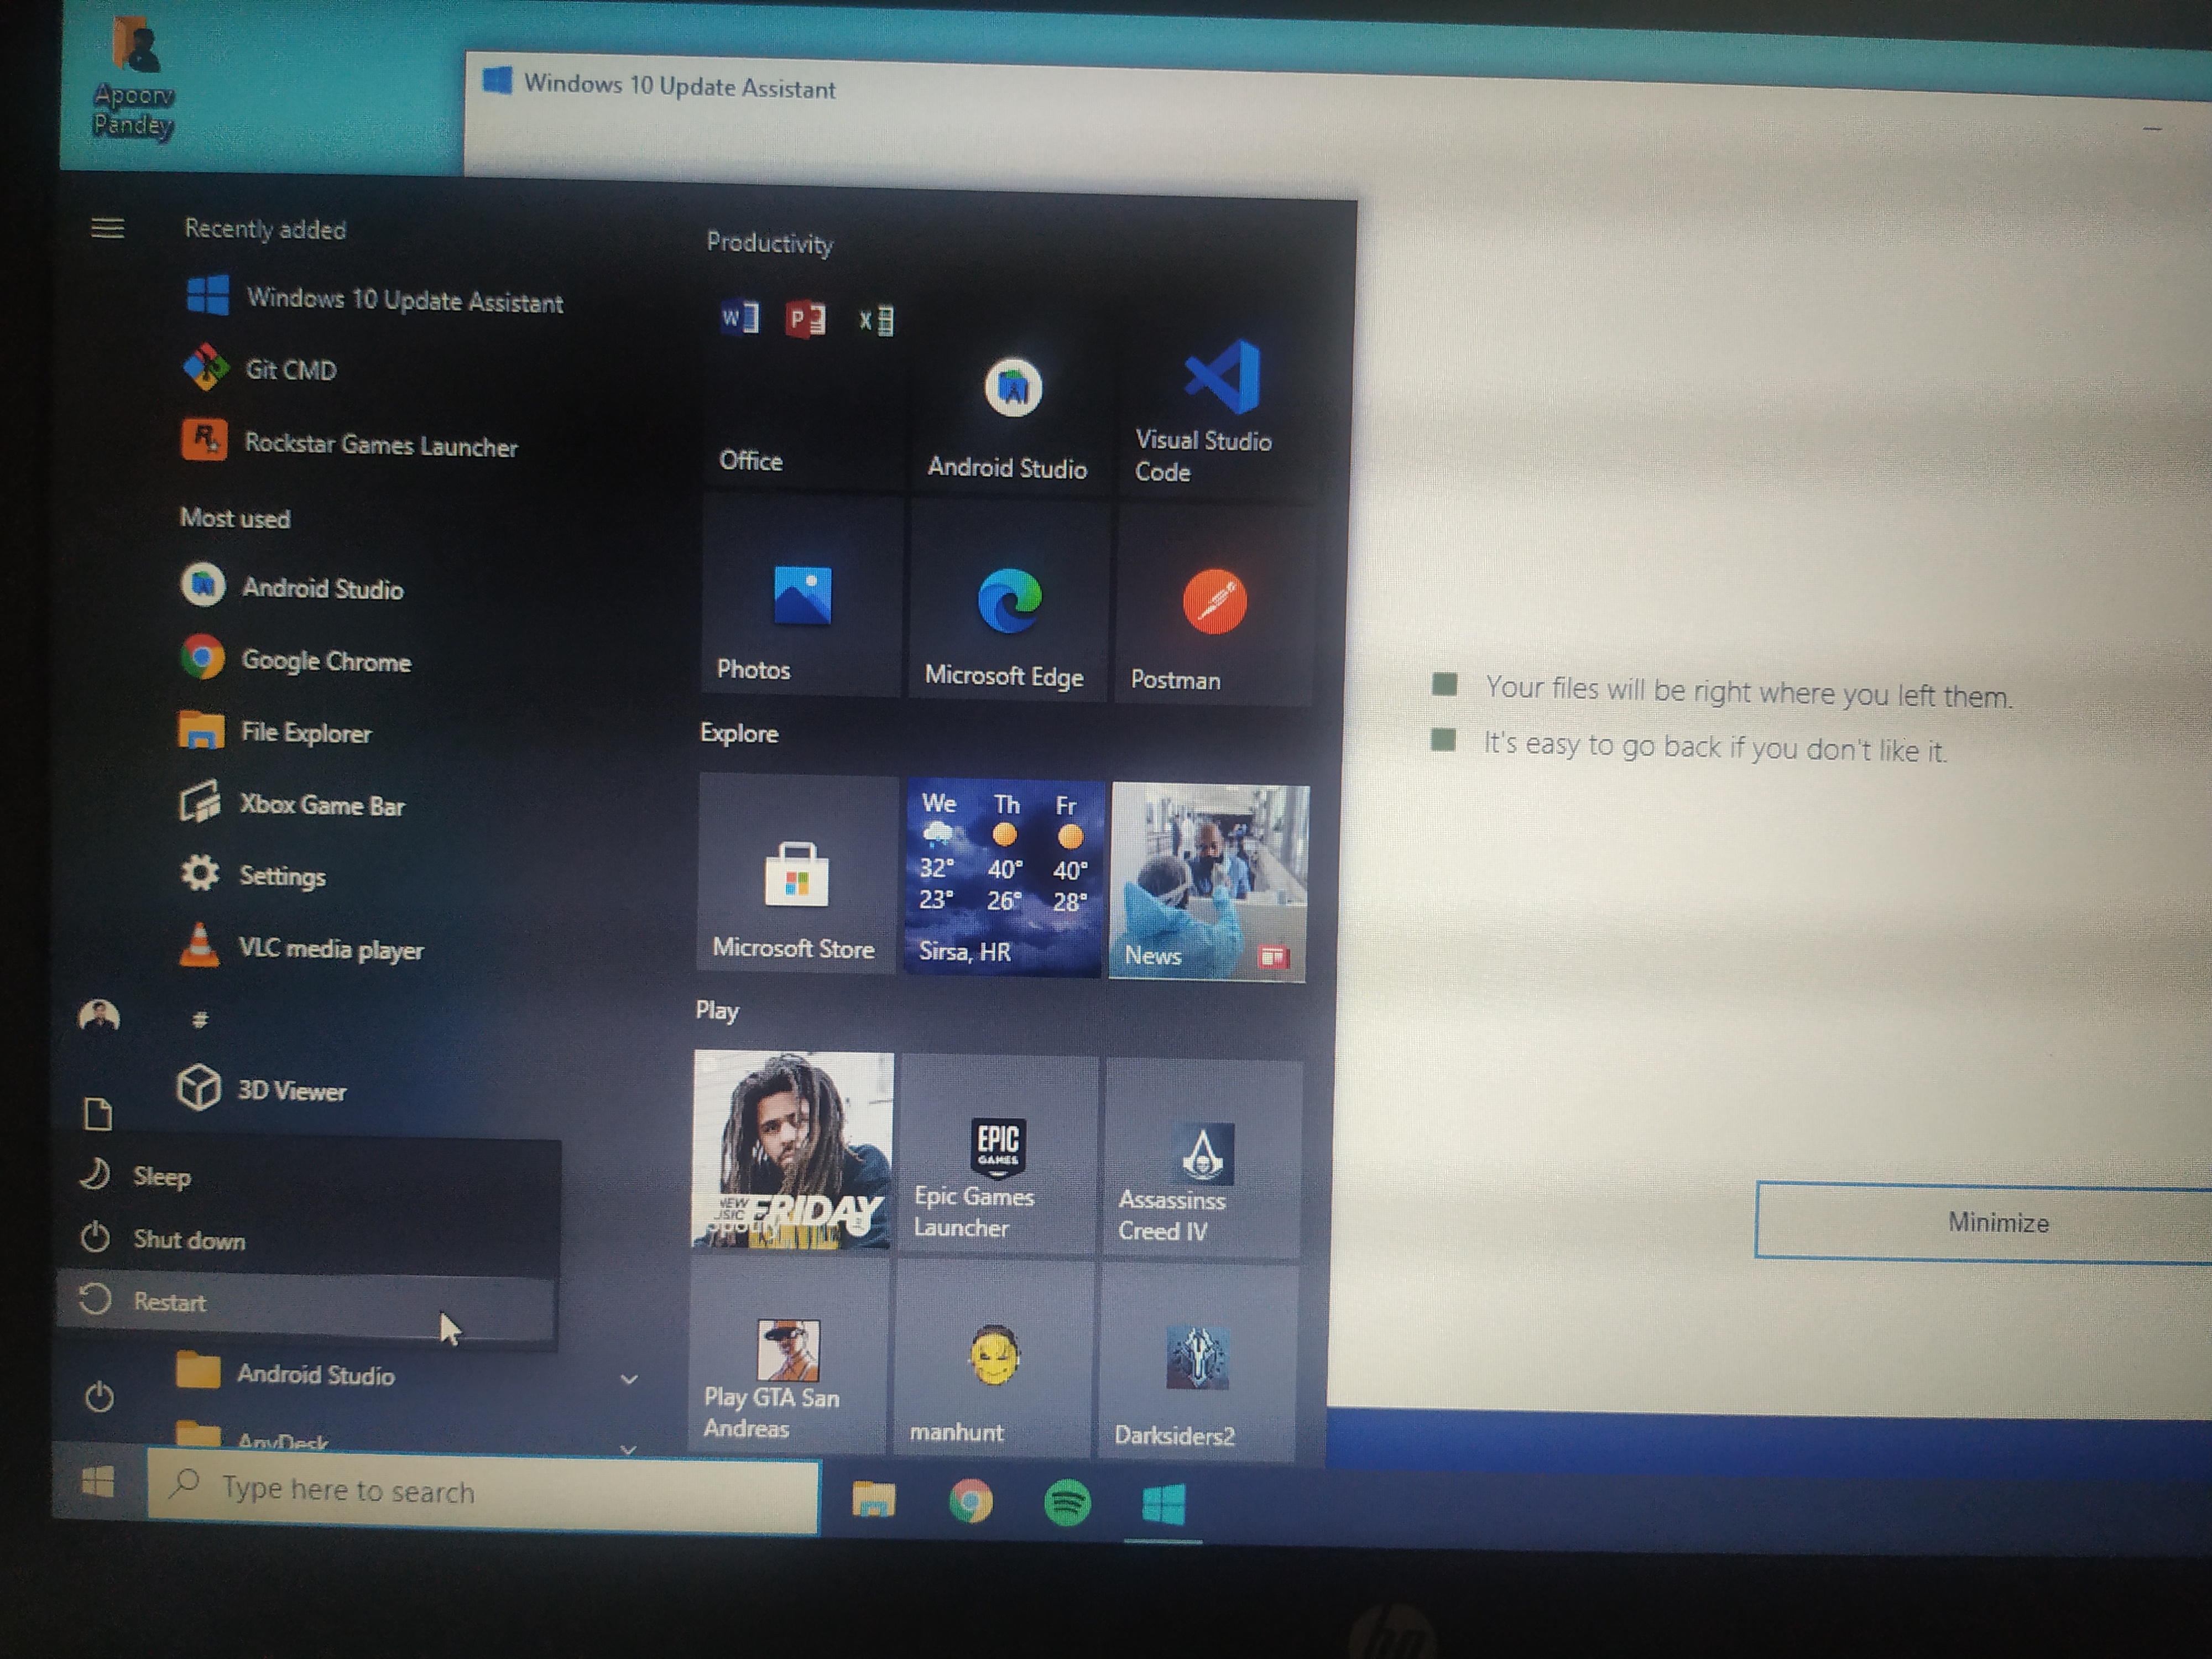The height and width of the screenshot is (1659, 2212).
Task: Click the power icon in Start sidebar
Action: click(99, 1397)
